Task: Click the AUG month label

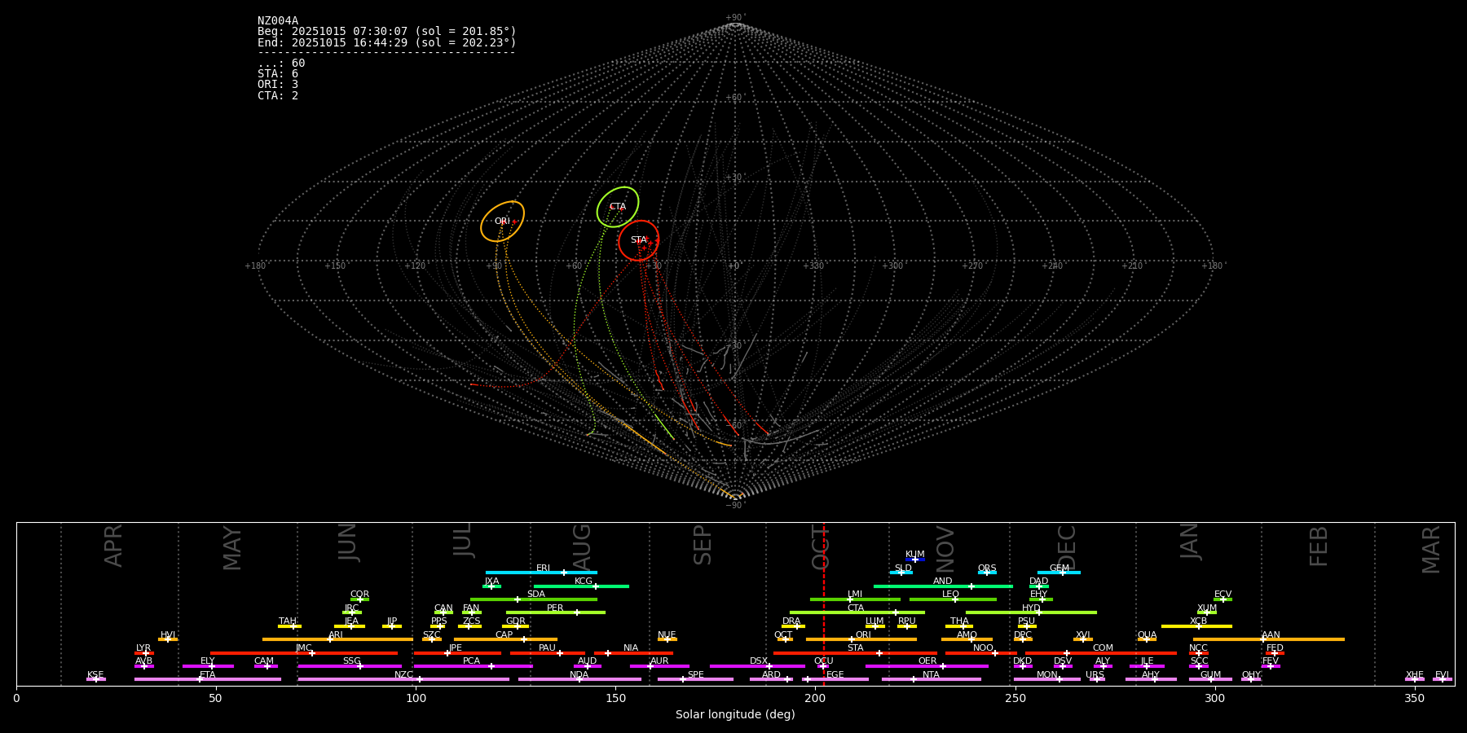Action: tap(582, 547)
